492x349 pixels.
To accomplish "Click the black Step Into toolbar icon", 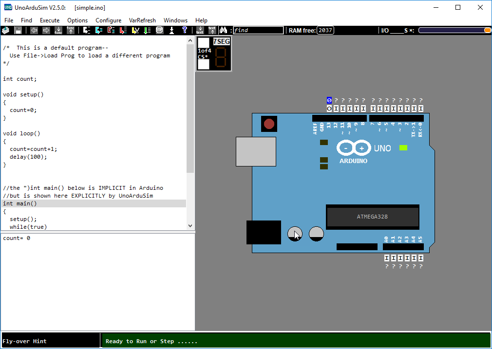I will click(87, 30).
